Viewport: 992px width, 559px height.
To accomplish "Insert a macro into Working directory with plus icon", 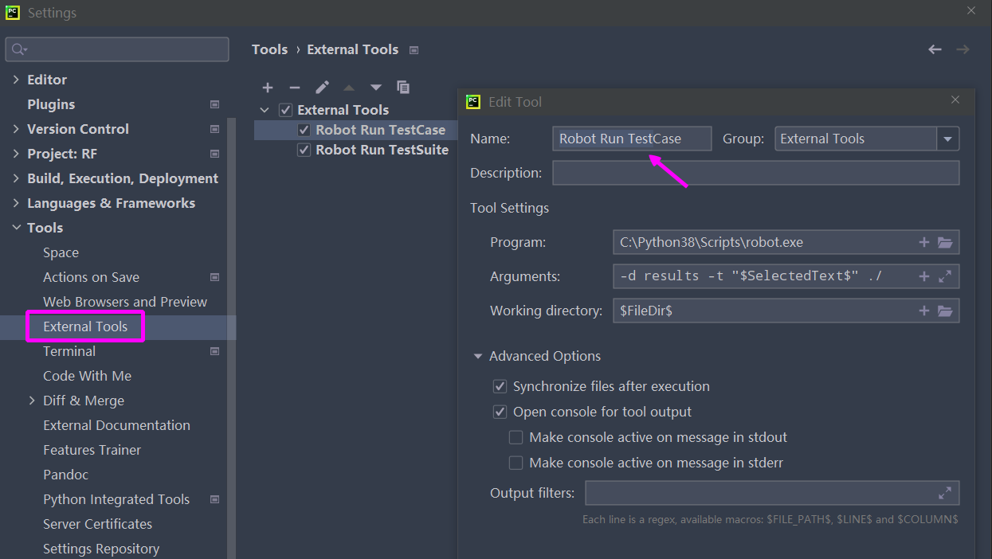I will pos(923,311).
